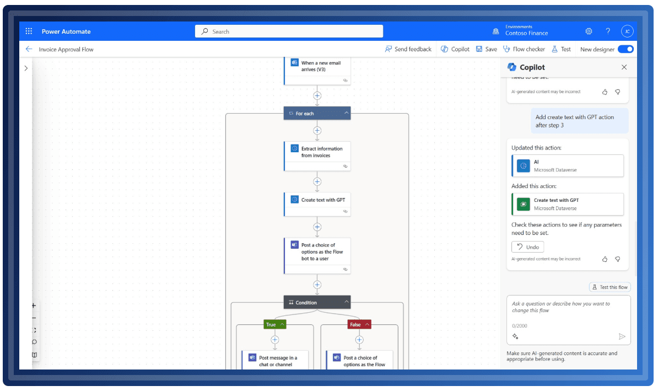658x391 pixels.
Task: Add step below Extract information action
Action: 317,182
